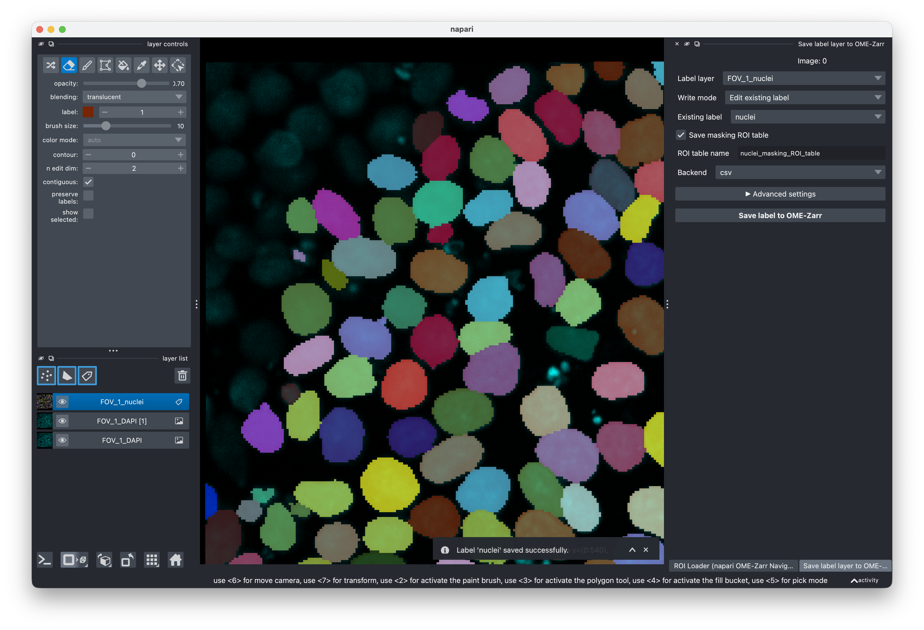Screen dimensions: 924x630
Task: Expand Advanced settings section
Action: (x=780, y=194)
